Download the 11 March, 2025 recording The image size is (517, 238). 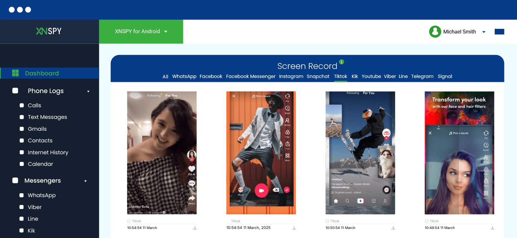[294, 228]
